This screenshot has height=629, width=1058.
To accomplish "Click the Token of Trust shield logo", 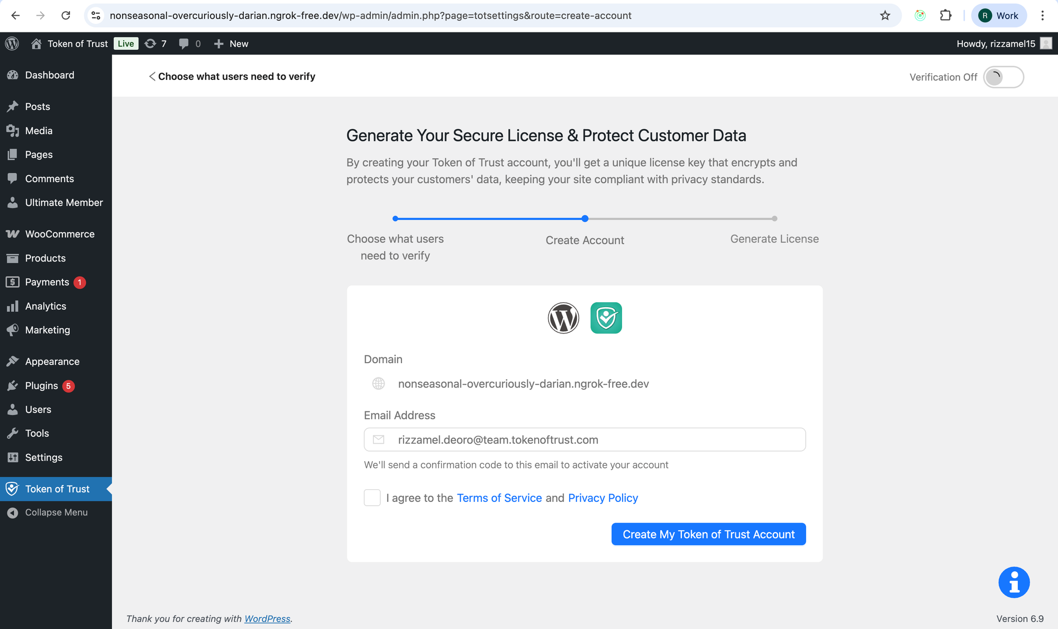I will click(x=606, y=318).
